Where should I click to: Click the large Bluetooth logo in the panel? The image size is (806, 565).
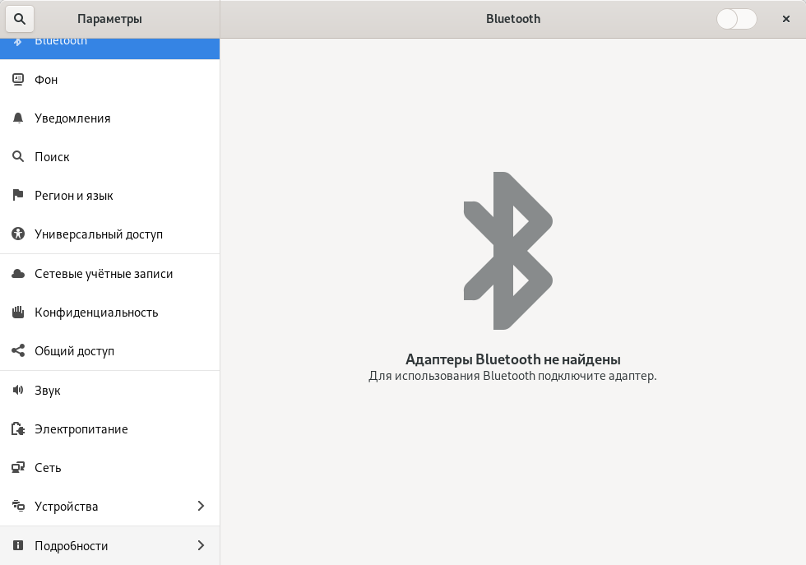pos(507,251)
